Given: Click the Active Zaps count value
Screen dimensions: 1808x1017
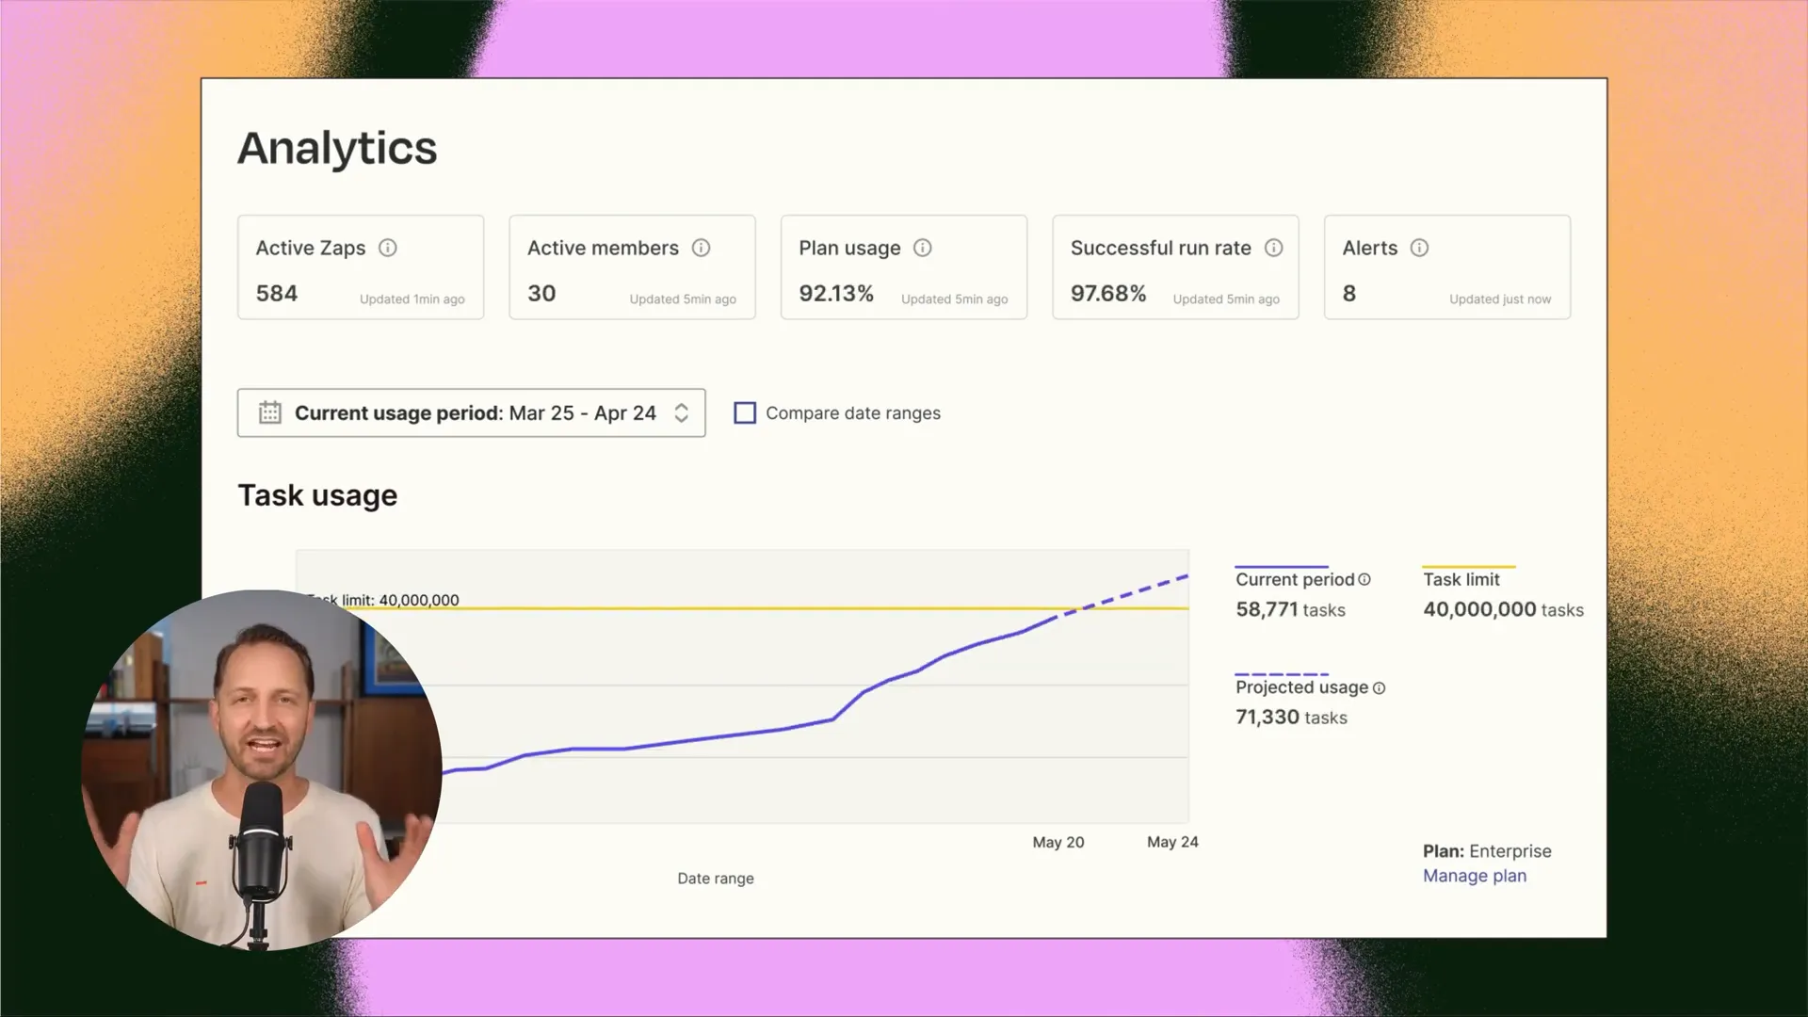Looking at the screenshot, I should 276,292.
